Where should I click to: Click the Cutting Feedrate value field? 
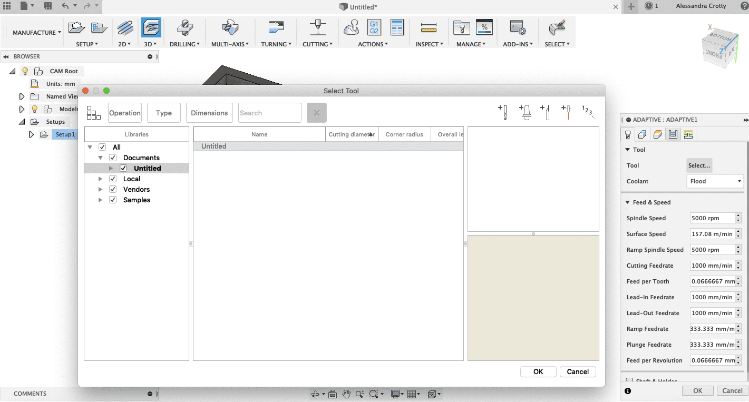click(x=712, y=266)
